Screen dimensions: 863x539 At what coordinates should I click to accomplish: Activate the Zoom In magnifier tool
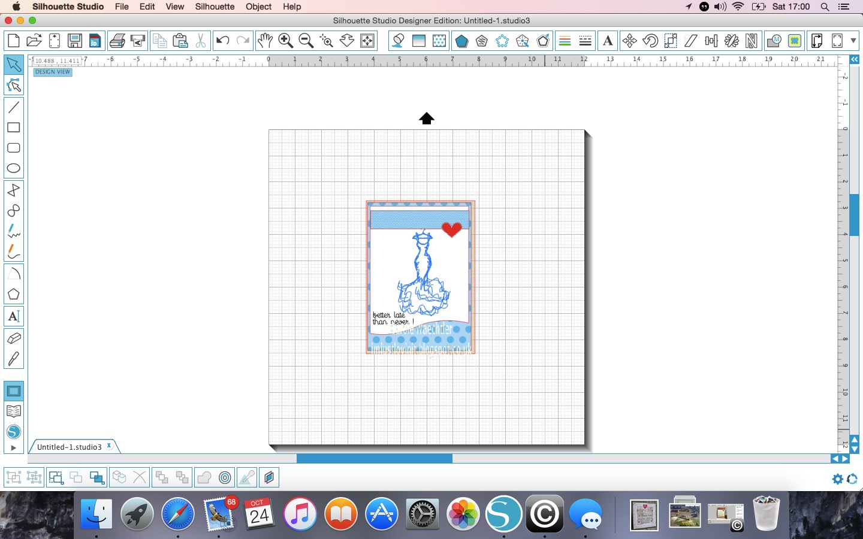(286, 41)
